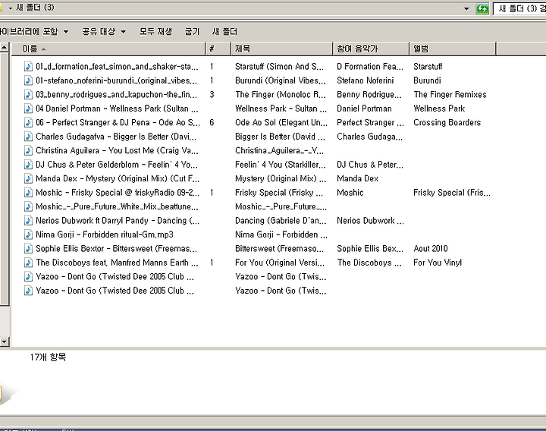
Task: Click the file icon for The Discoboys
Action: click(28, 263)
